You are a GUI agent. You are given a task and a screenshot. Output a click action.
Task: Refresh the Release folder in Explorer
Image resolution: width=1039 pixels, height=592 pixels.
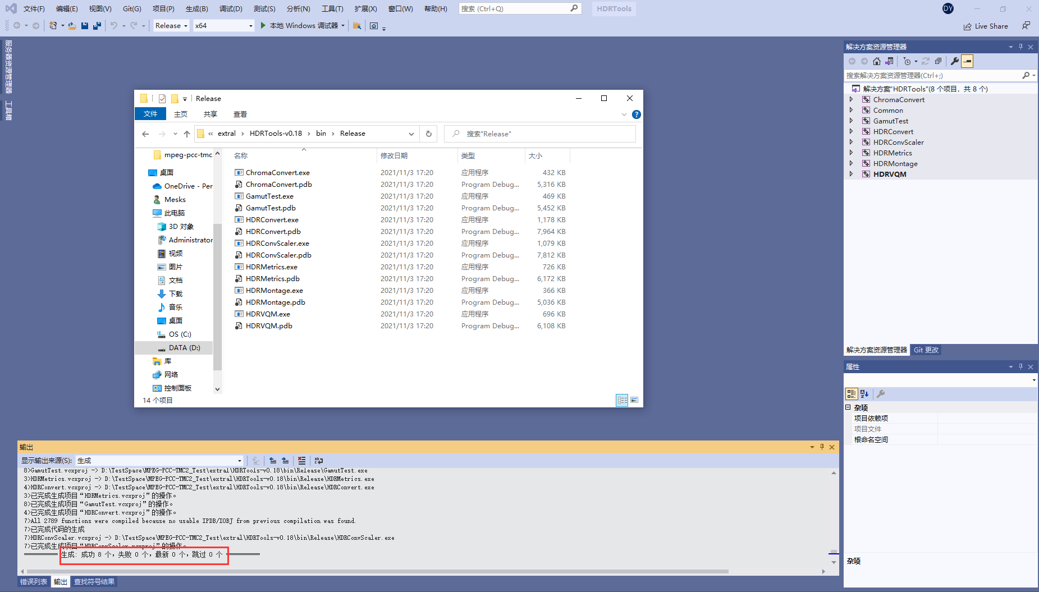tap(429, 134)
